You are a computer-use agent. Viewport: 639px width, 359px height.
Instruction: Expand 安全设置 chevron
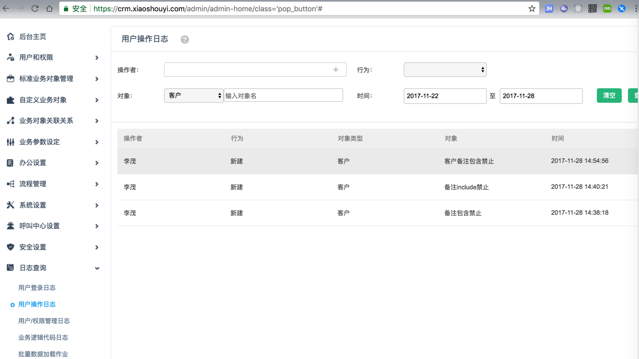97,247
